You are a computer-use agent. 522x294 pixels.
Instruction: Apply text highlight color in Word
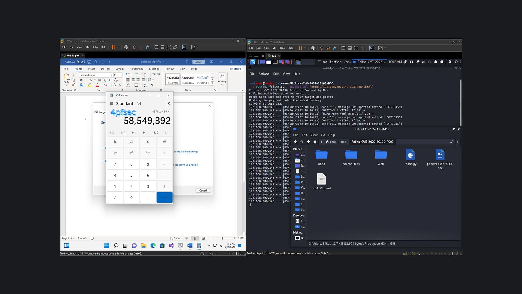[x=89, y=85]
